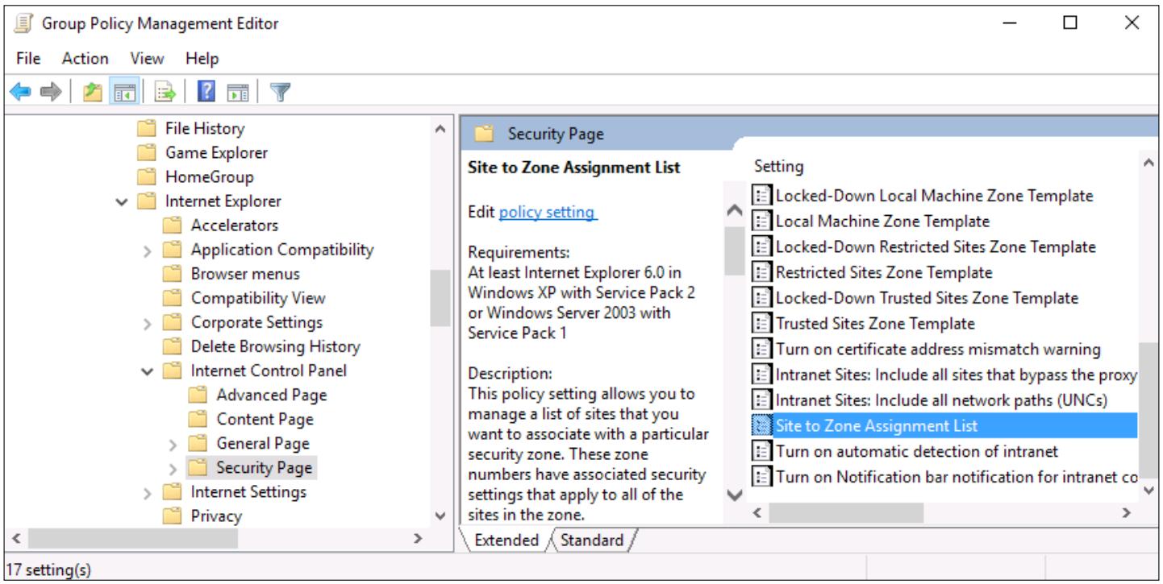
Task: Click the Local Machine Zone Template setting icon
Action: [x=761, y=221]
